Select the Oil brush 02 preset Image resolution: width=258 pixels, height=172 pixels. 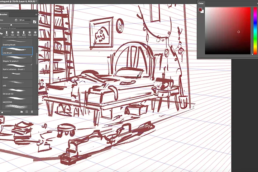pos(17,92)
